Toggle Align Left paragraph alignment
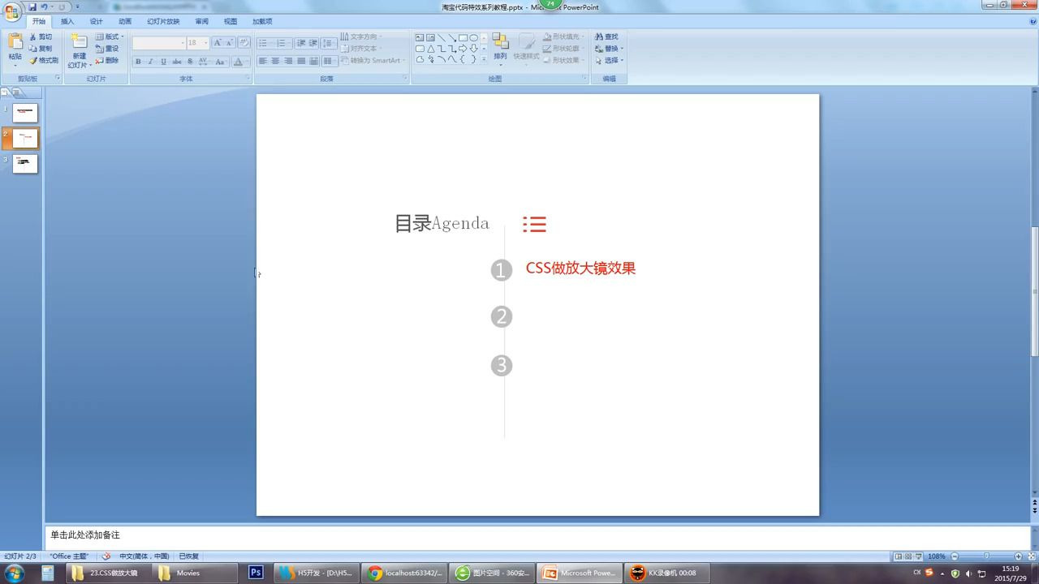 click(x=263, y=61)
